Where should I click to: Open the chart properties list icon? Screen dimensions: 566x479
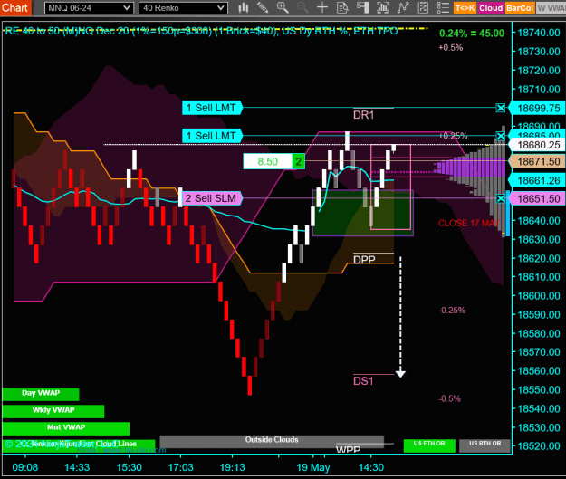(x=443, y=7)
